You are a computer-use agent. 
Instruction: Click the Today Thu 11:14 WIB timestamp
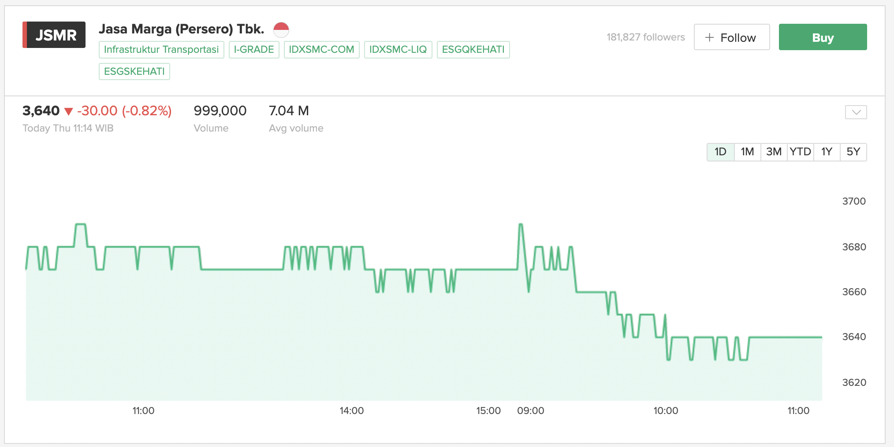68,128
